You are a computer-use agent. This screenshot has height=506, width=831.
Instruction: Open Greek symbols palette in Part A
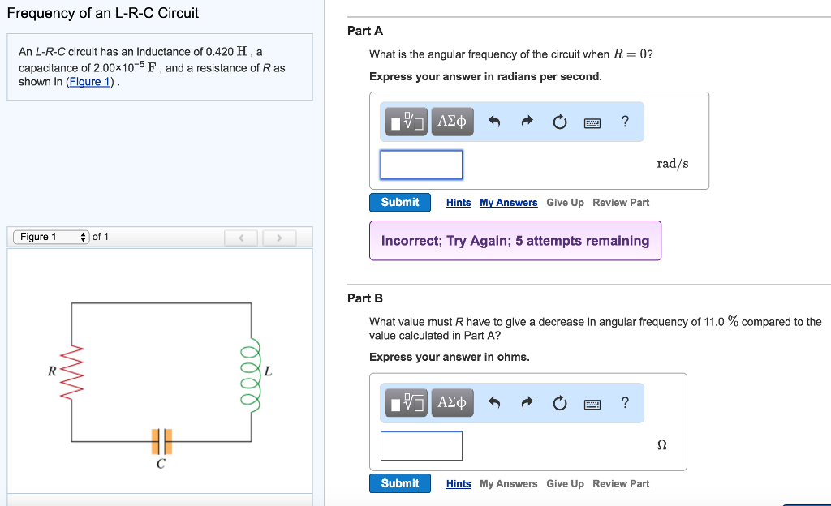pos(452,122)
